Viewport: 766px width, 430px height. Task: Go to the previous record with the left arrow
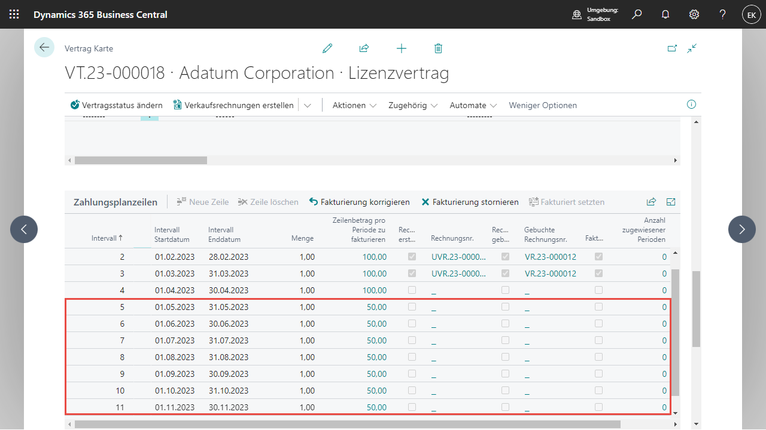click(x=24, y=229)
